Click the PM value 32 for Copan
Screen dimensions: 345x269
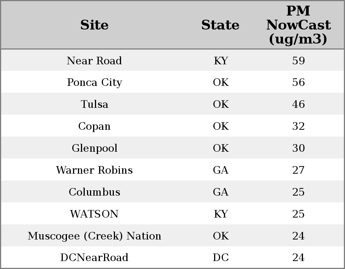298,126
